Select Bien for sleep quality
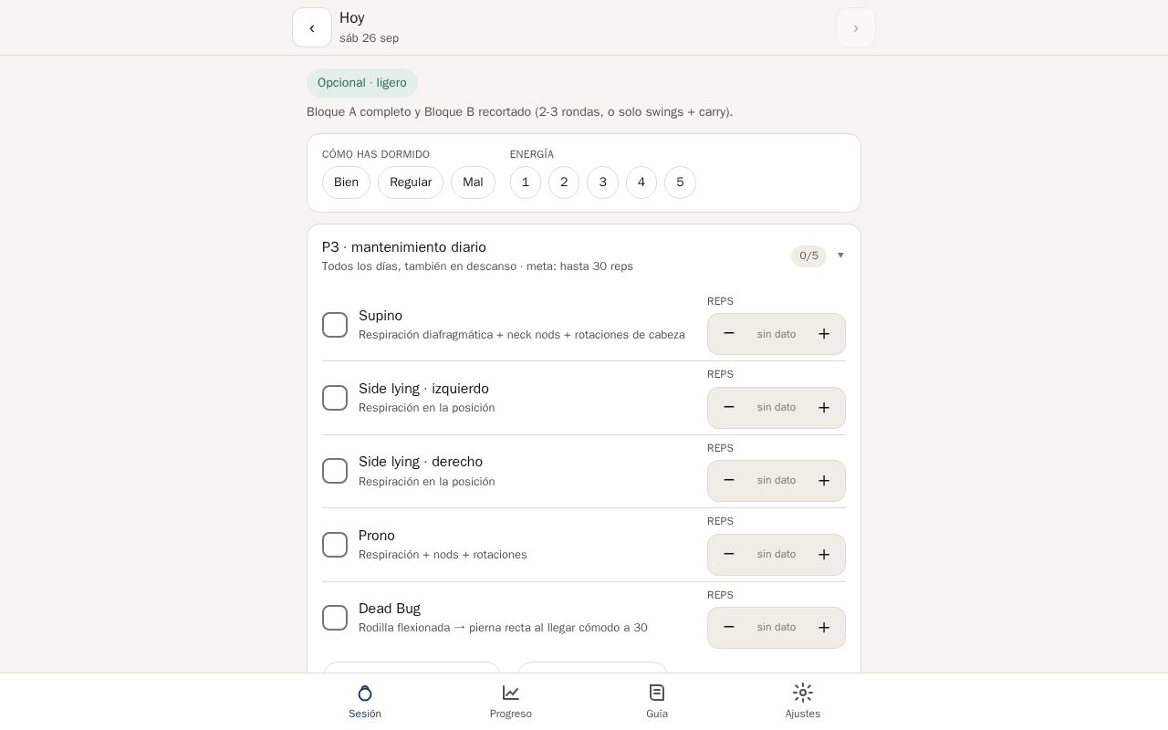 click(x=346, y=182)
